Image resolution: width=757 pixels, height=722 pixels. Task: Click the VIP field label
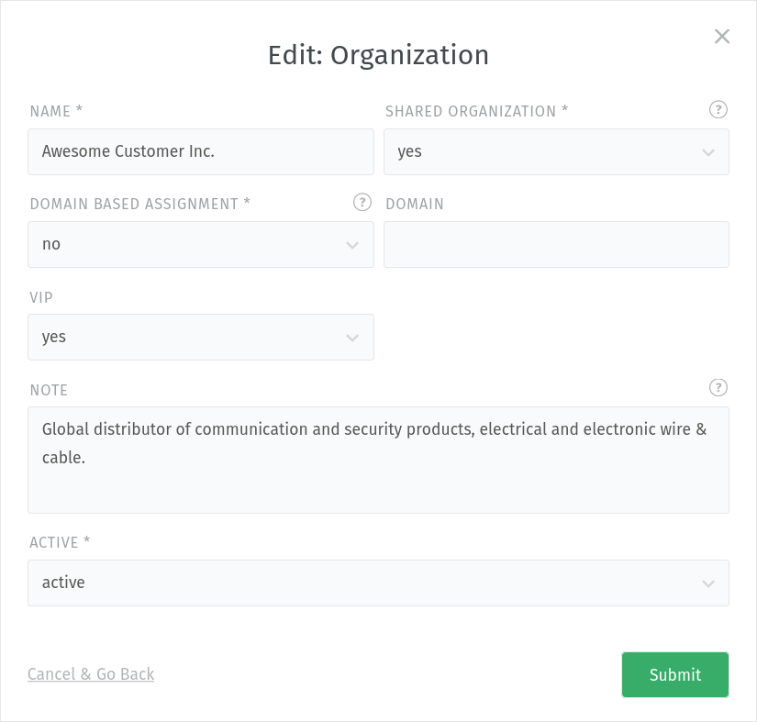[x=42, y=297]
